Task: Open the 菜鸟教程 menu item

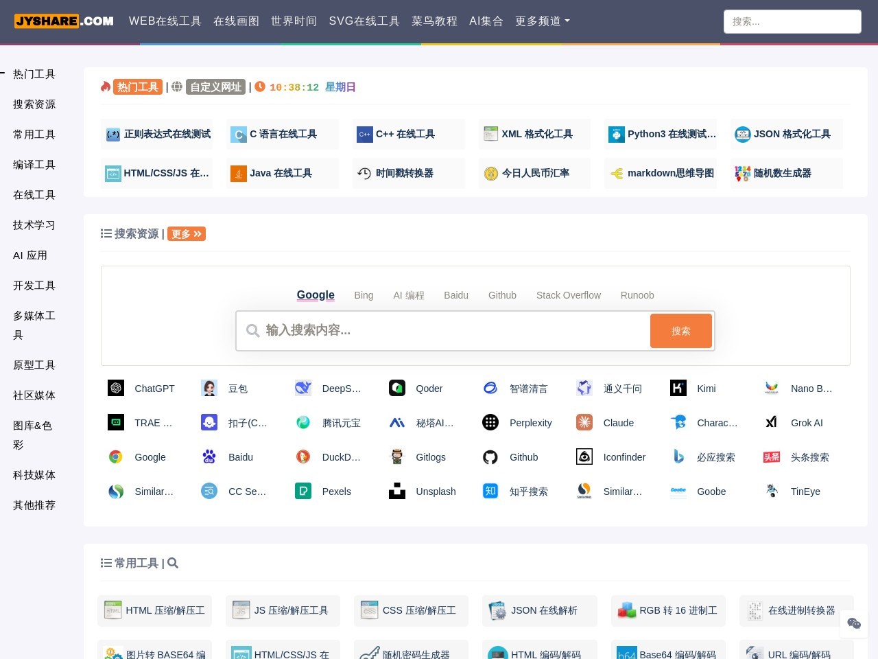Action: coord(434,21)
